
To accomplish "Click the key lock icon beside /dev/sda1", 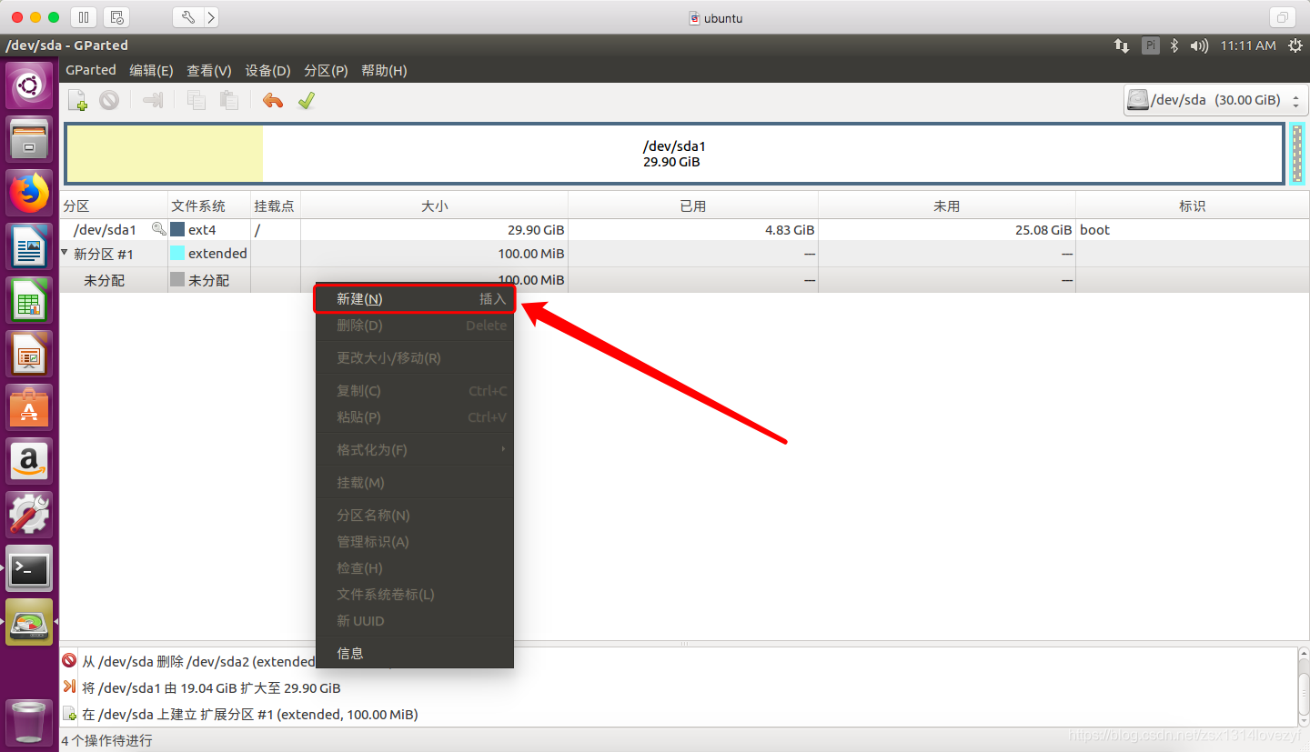I will coord(158,229).
